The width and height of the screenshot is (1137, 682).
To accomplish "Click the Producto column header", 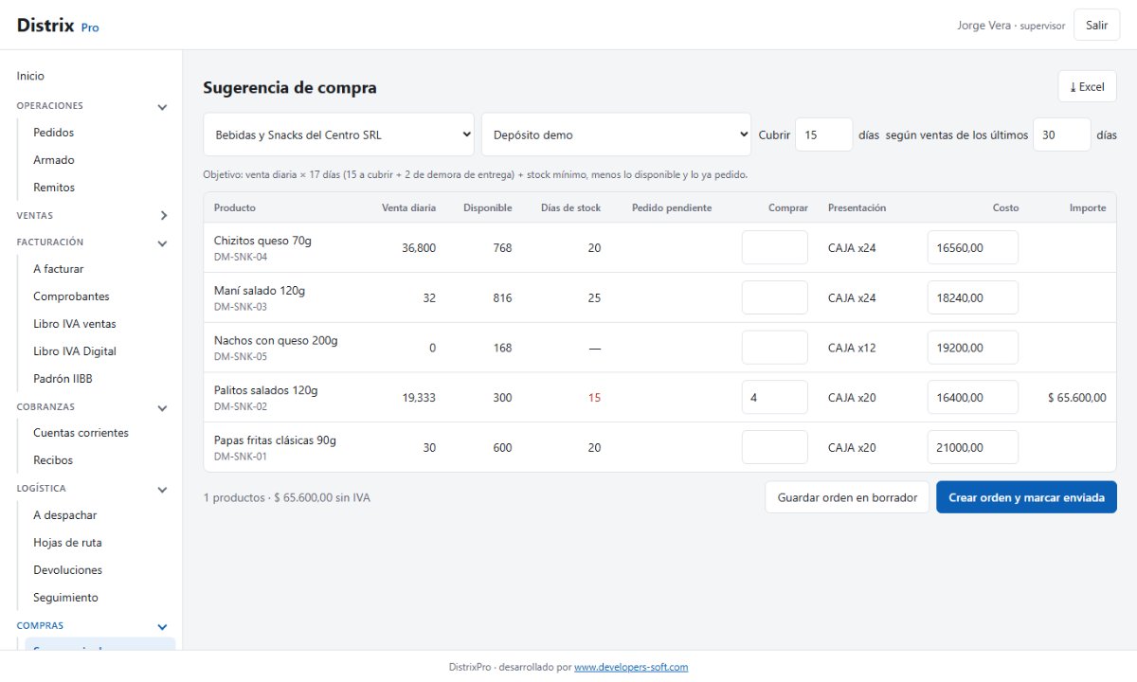I will pos(235,207).
